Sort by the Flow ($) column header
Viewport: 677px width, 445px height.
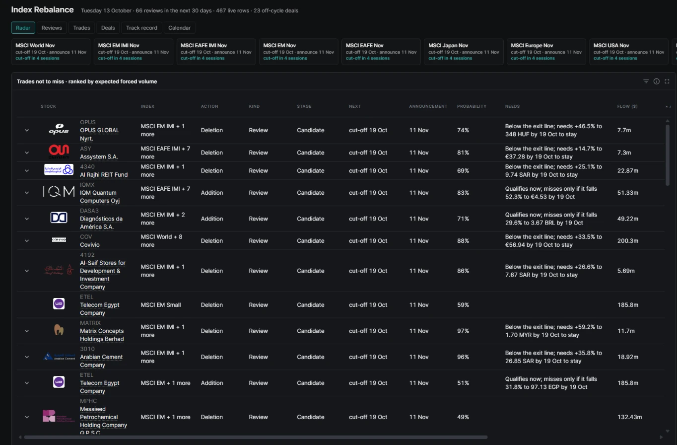pyautogui.click(x=627, y=106)
